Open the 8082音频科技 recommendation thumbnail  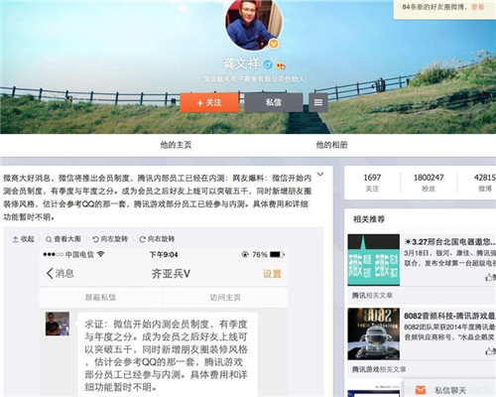[374, 333]
